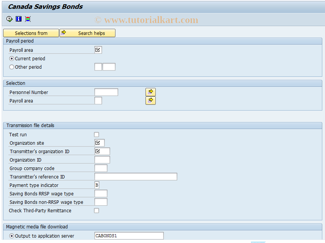Viewport: 325px width, 243px height.
Task: Click the Get variant icon in toolbar
Action: click(x=28, y=19)
